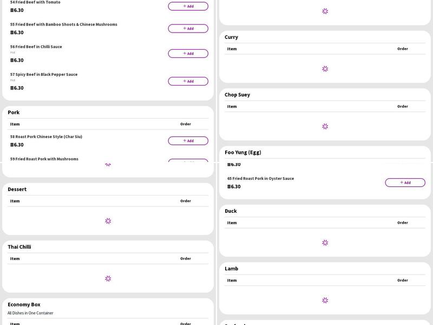Click the Curry section title
This screenshot has height=325, width=433.
coord(231,37)
